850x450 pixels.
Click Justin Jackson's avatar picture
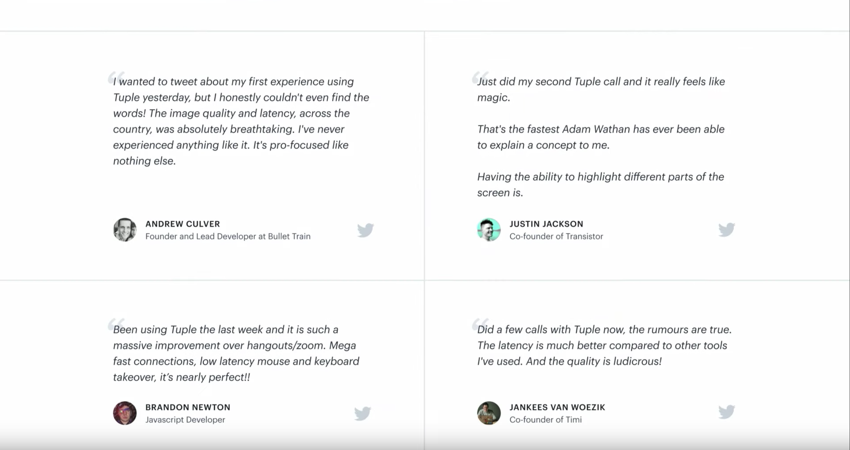tap(489, 230)
